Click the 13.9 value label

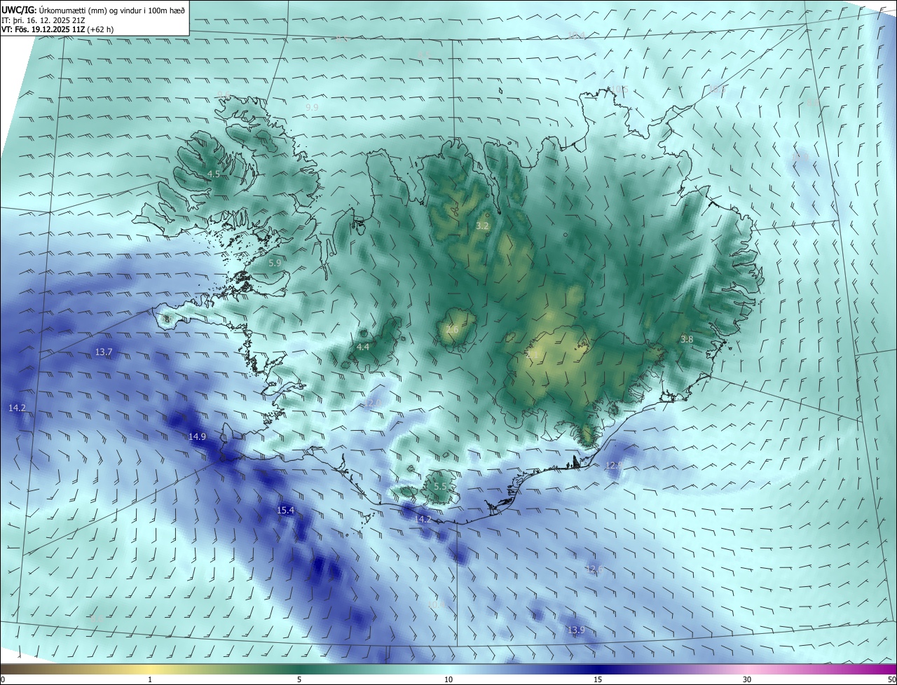(x=576, y=630)
